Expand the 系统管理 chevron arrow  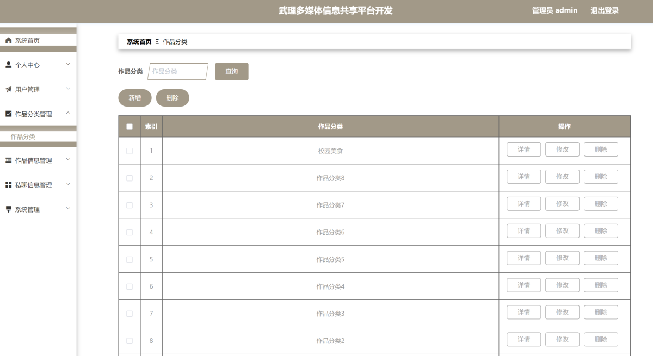pos(68,209)
